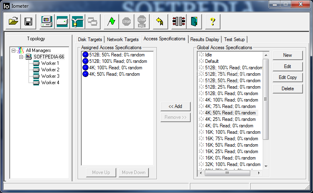Open the Test Setup tab
Screen dimensions: 313x193
pos(235,39)
